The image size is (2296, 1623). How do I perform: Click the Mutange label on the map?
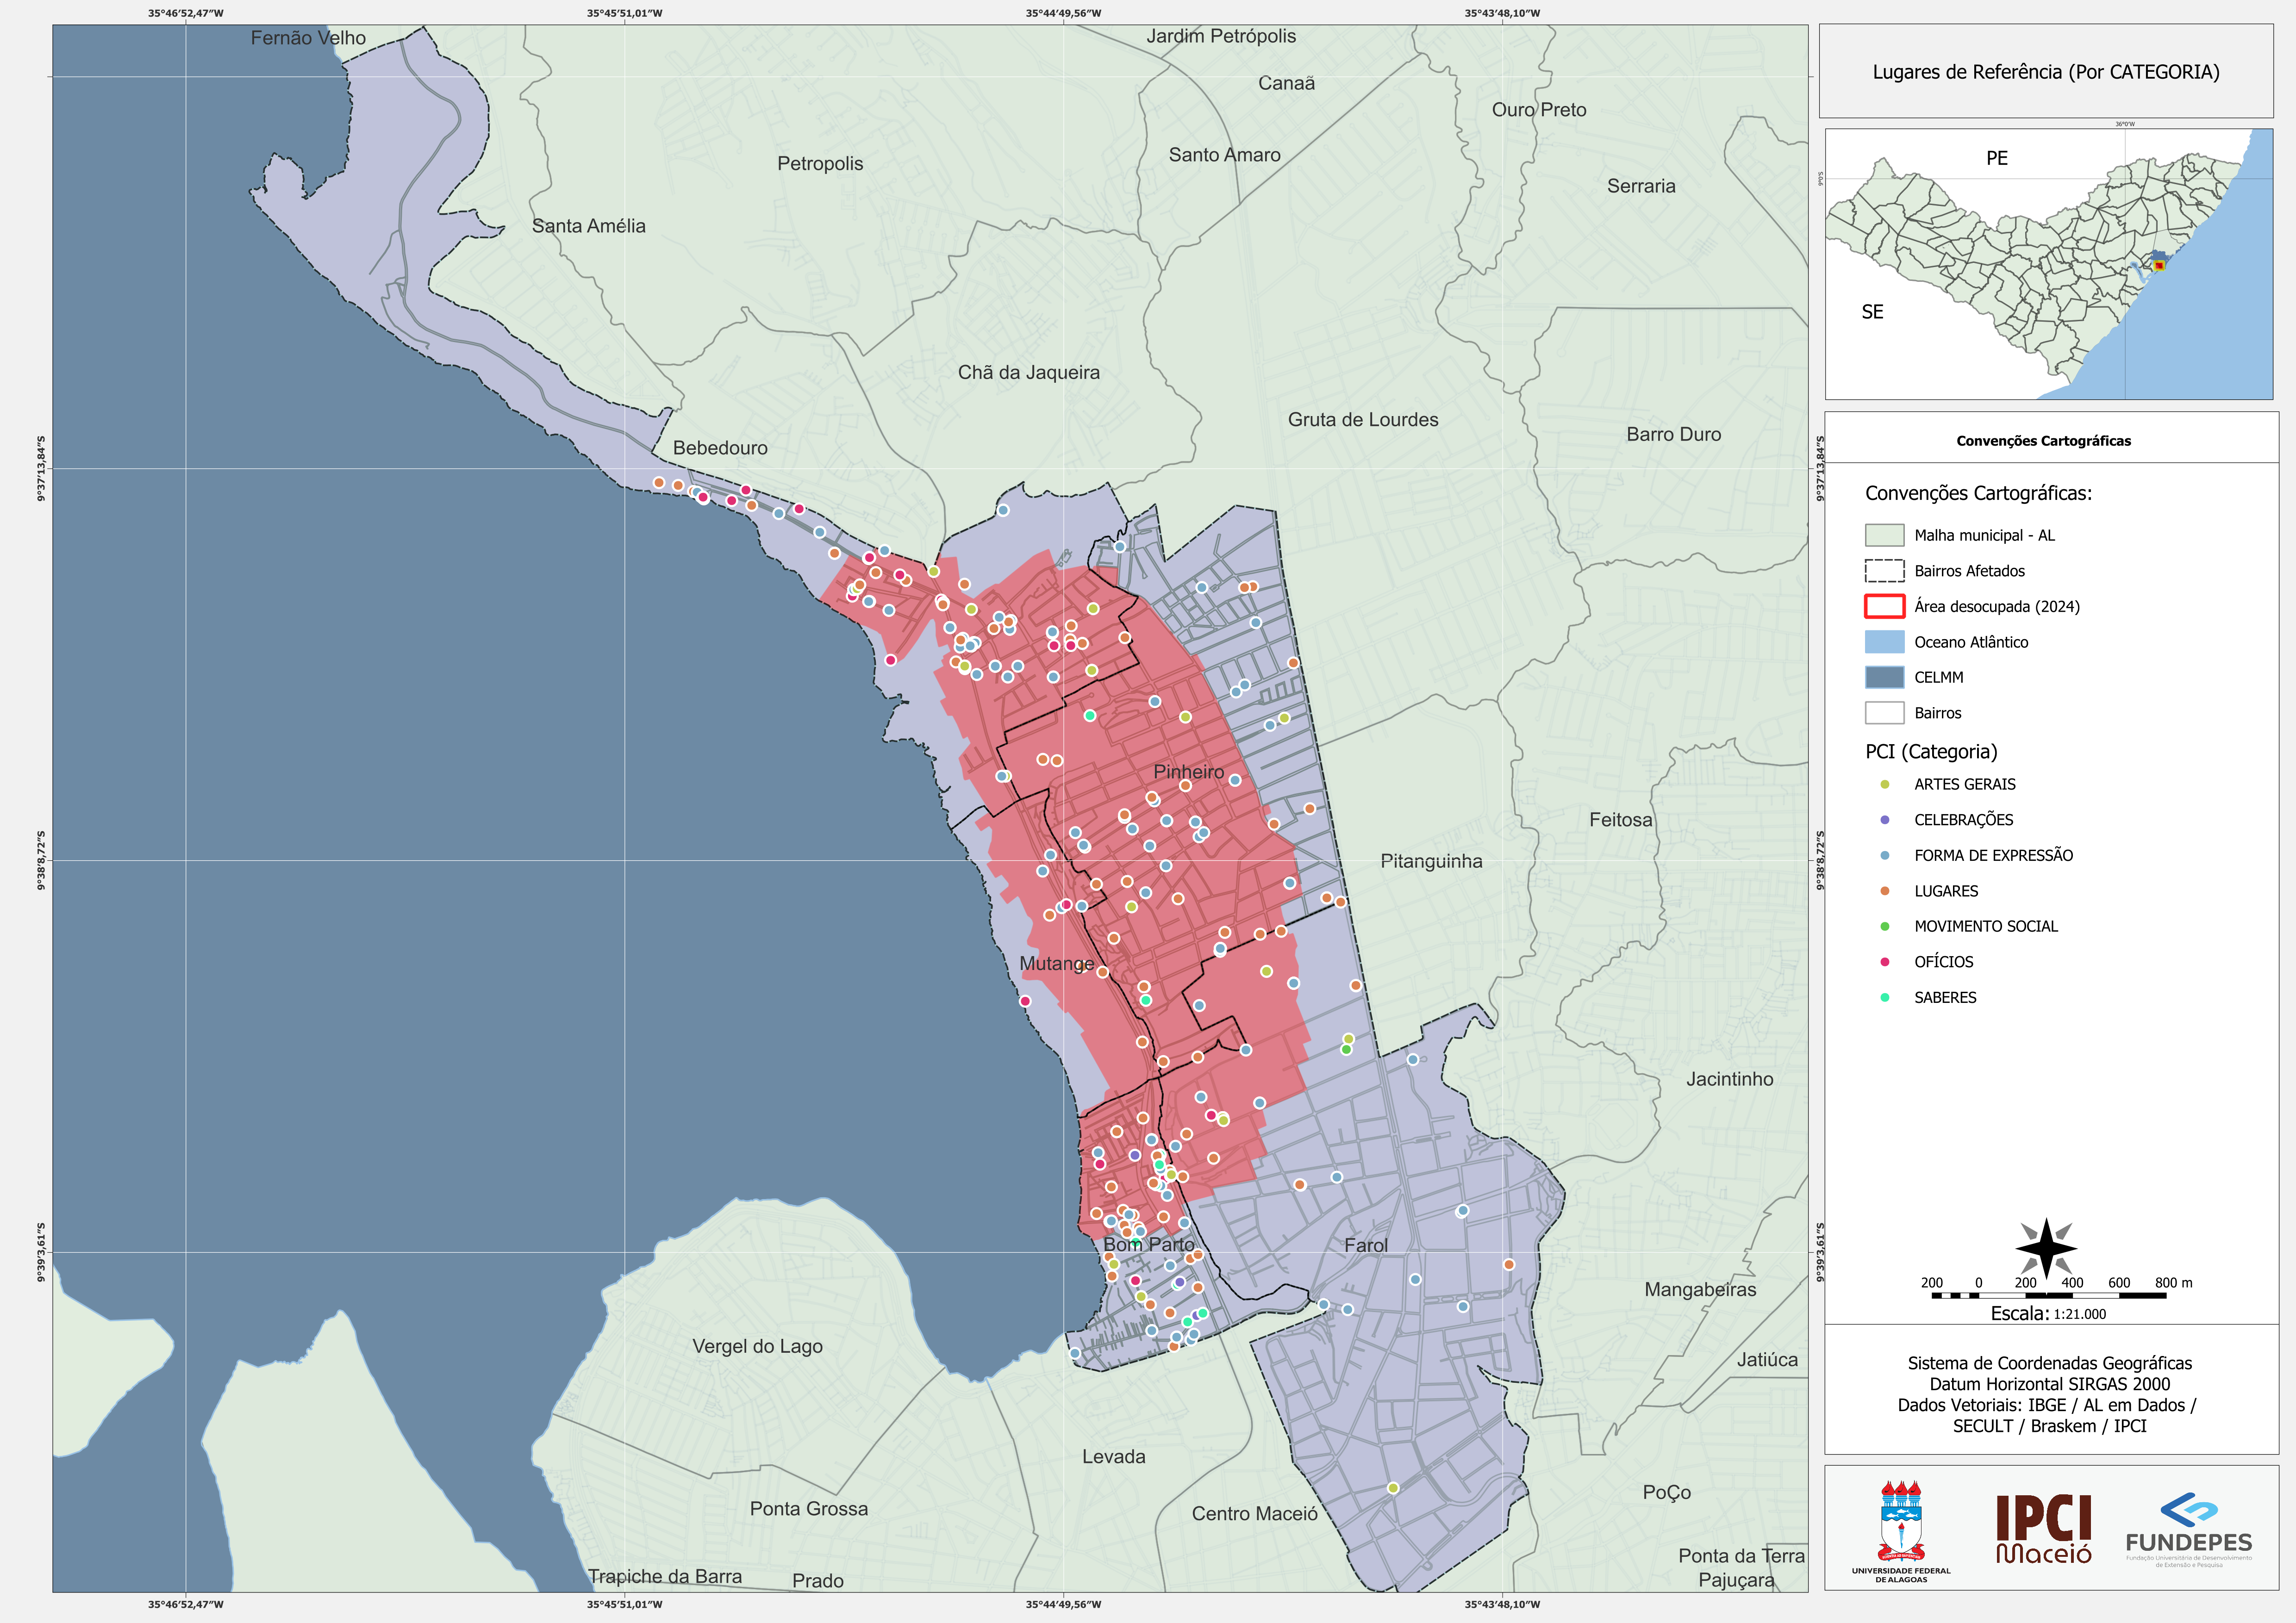point(1056,964)
